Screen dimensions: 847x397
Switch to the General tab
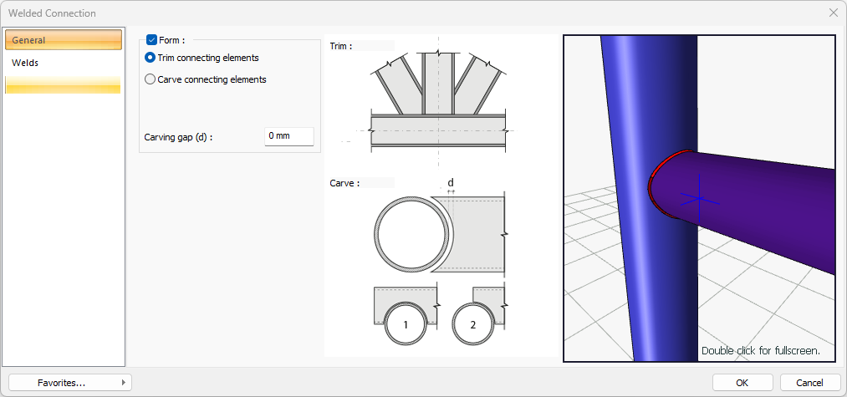(64, 40)
